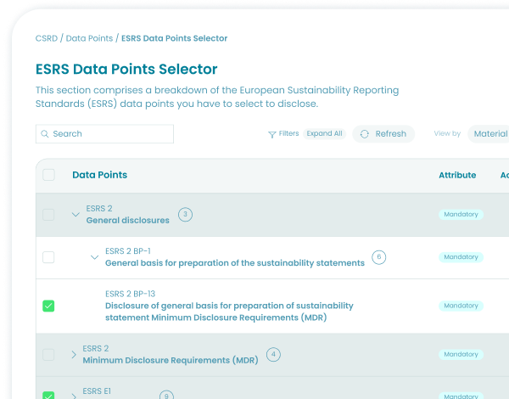Click Mandatory tag on General disclosures row
The width and height of the screenshot is (509, 399).
pyautogui.click(x=461, y=215)
